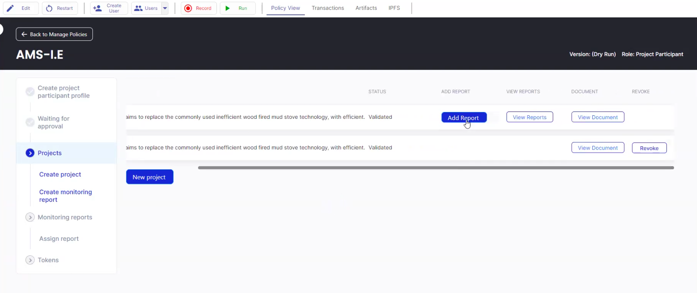Screen dimensions: 697x293
Task: Switch to the Transactions tab
Action: (328, 8)
